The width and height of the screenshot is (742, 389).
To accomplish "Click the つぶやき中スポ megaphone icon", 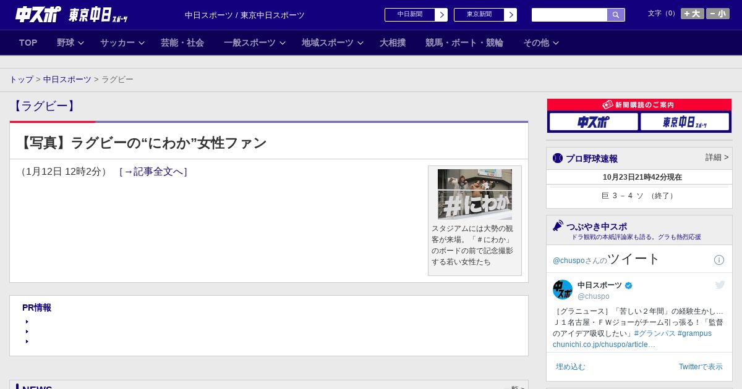I will click(558, 226).
